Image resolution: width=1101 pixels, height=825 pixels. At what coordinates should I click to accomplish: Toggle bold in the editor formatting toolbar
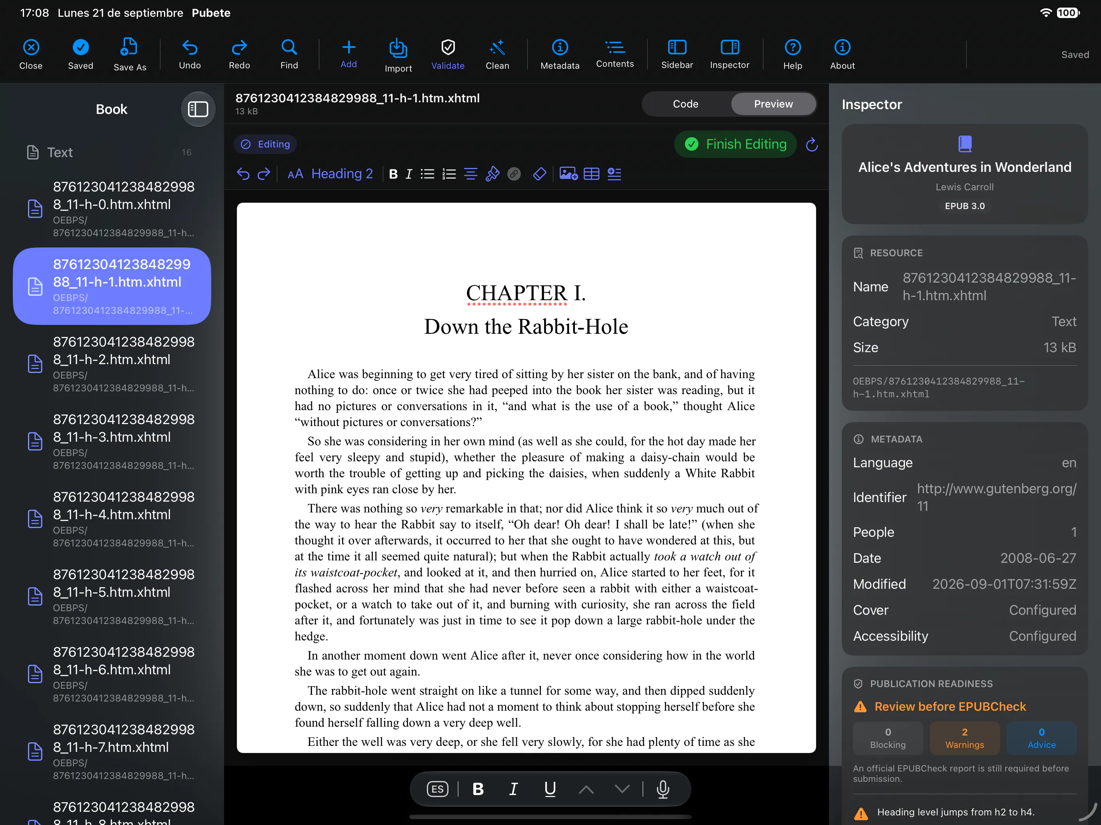tap(393, 173)
